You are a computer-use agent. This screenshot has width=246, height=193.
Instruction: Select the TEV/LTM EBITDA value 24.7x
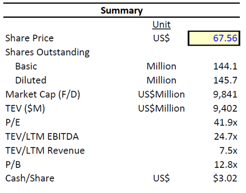click(x=225, y=137)
